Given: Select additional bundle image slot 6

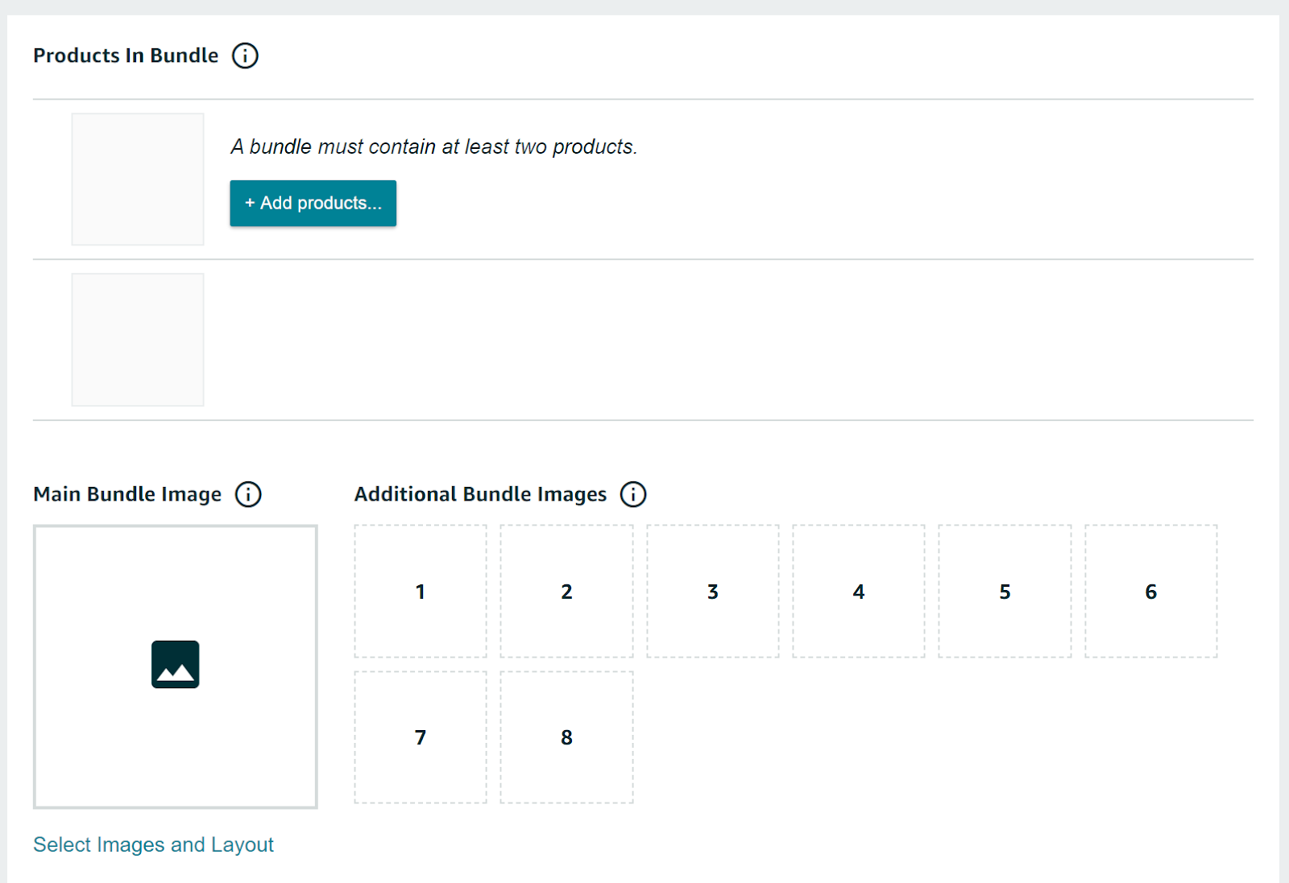Looking at the screenshot, I should (x=1151, y=592).
